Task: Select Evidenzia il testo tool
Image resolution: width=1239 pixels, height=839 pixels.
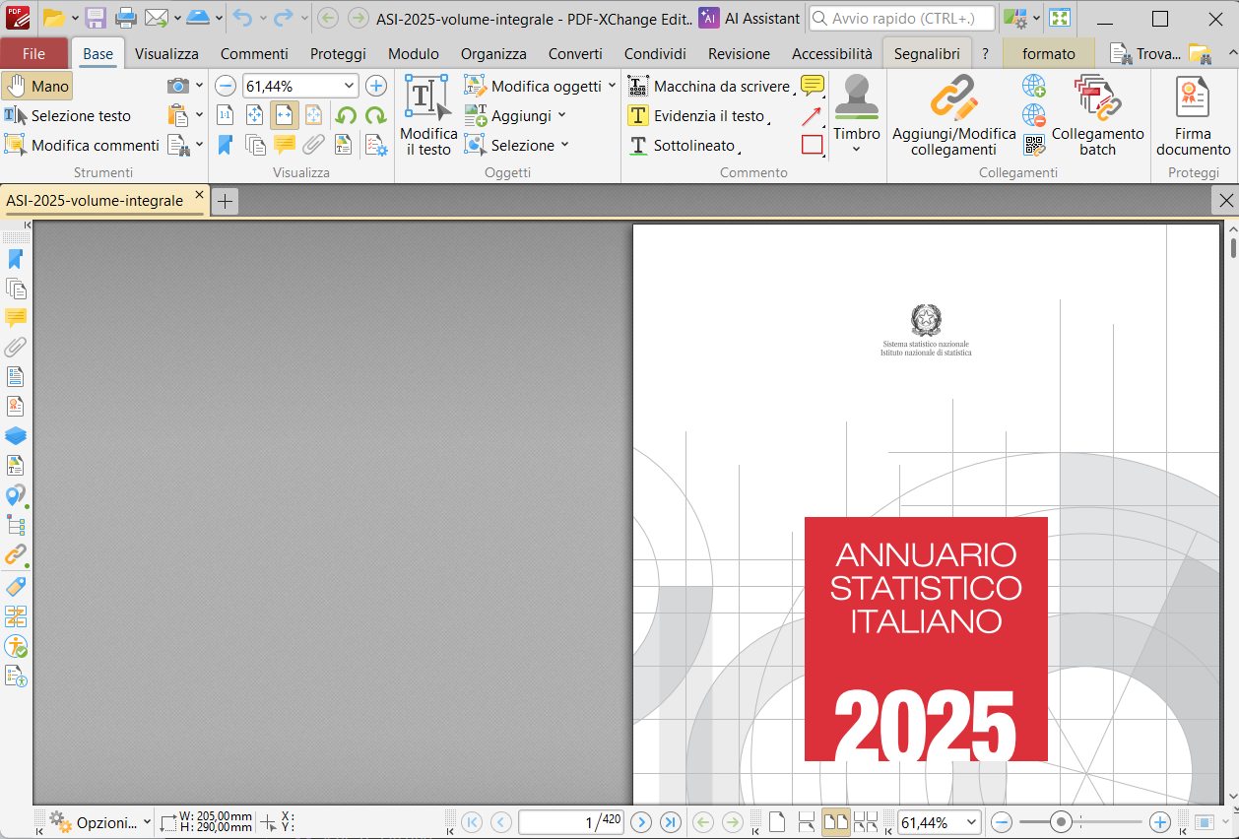Action: tap(697, 115)
